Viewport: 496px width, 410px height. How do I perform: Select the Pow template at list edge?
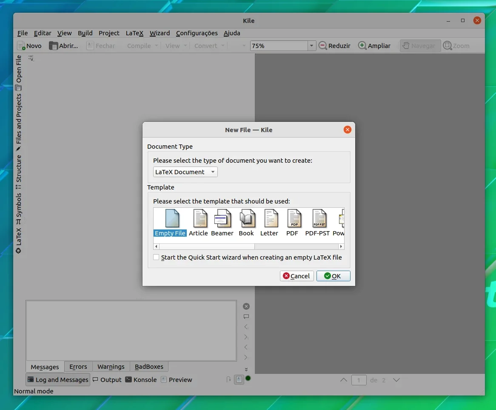click(x=339, y=223)
